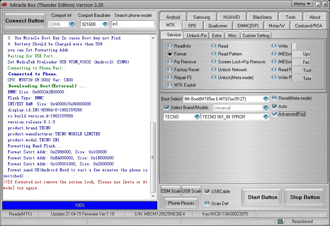Viewport: 330px width, 226px height.
Task: Open the Unlock/Fix sub-tab
Action: 197,35
